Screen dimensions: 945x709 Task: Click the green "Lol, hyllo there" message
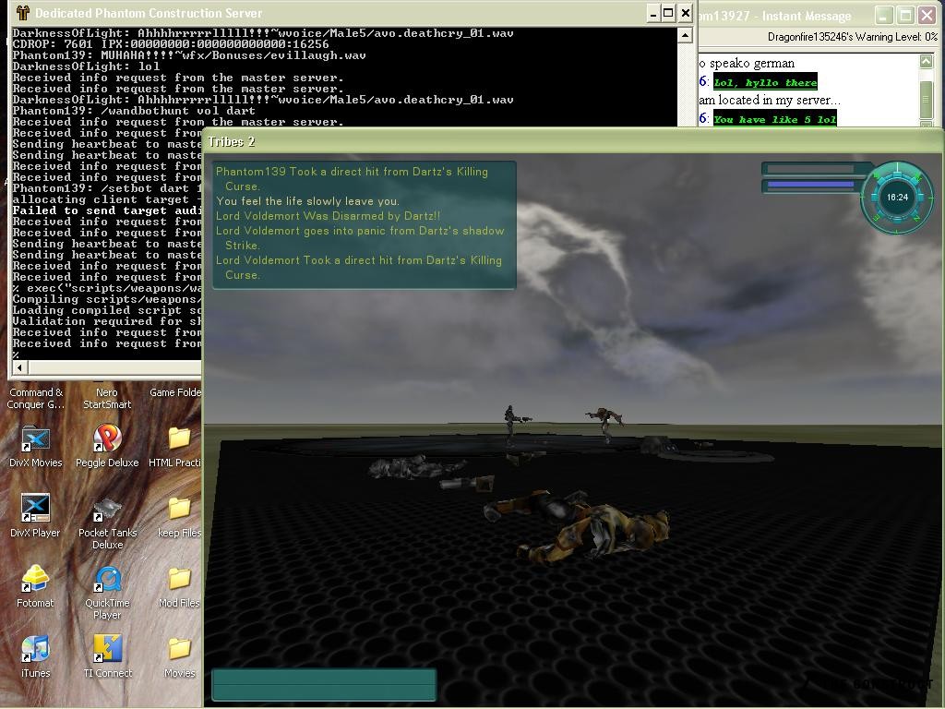point(765,82)
